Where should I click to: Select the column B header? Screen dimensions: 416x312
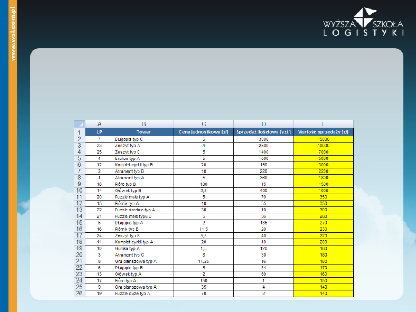pyautogui.click(x=144, y=124)
